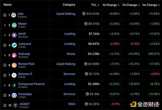Click the Lido protocol logo
The height and width of the screenshot is (110, 162).
(x=14, y=15)
